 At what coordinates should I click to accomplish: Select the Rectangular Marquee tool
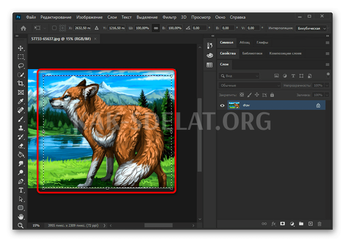click(21, 57)
